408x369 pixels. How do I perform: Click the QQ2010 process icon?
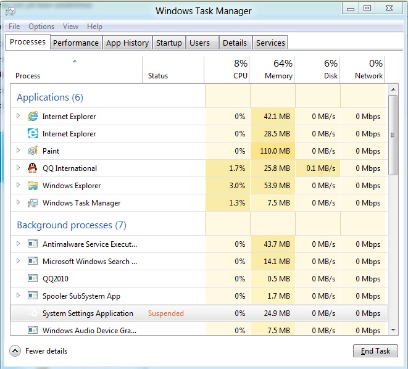click(x=33, y=278)
